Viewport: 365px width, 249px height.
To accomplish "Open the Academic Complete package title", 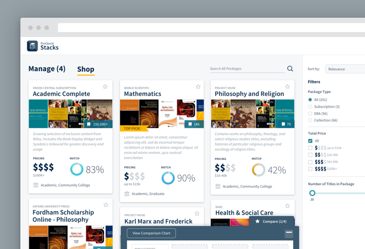I will [61, 94].
